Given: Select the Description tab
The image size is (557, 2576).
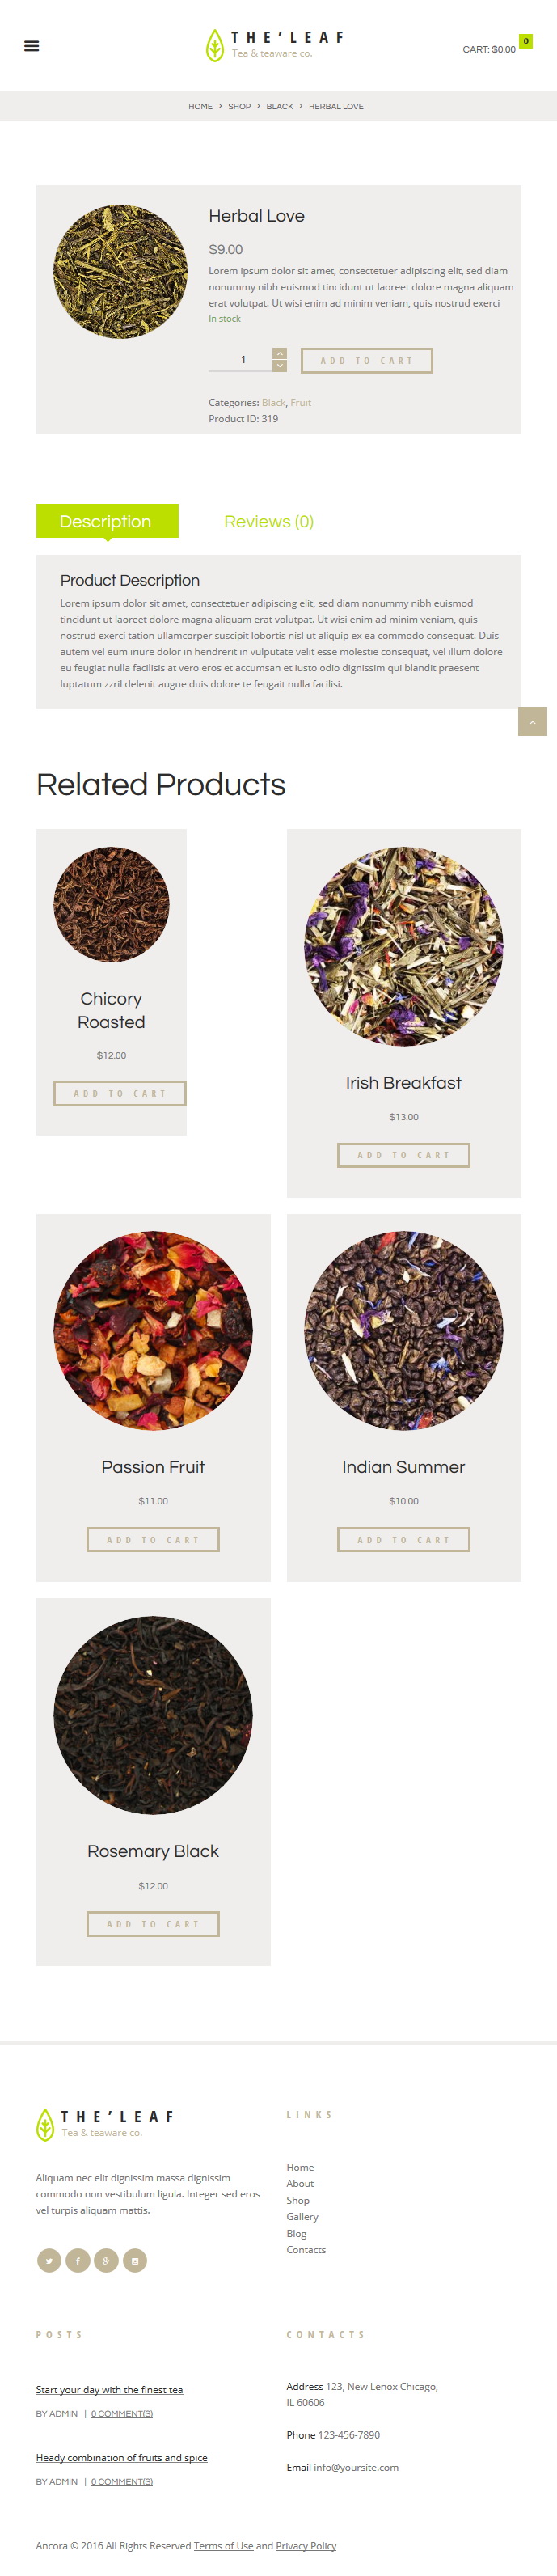Looking at the screenshot, I should (x=107, y=521).
